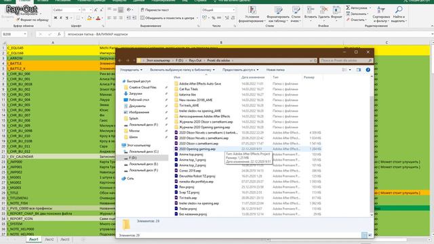Open the include folder in library dropdown
This screenshot has height=244, width=434.
182,70
